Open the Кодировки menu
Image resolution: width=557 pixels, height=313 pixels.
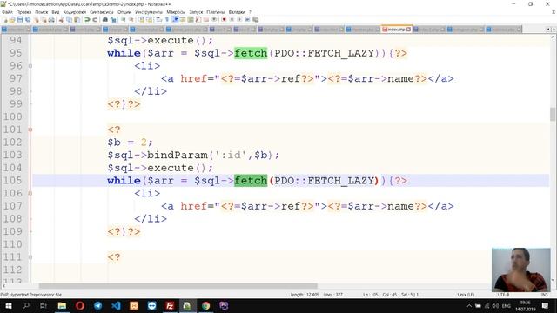click(75, 12)
